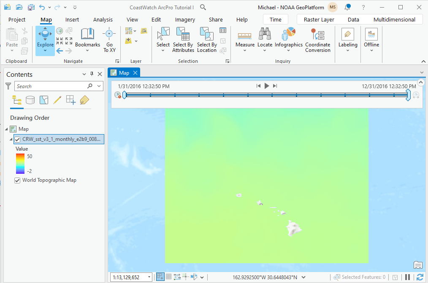Expand the map scale dropdown
Screen dimensions: 428x283
pyautogui.click(x=149, y=277)
